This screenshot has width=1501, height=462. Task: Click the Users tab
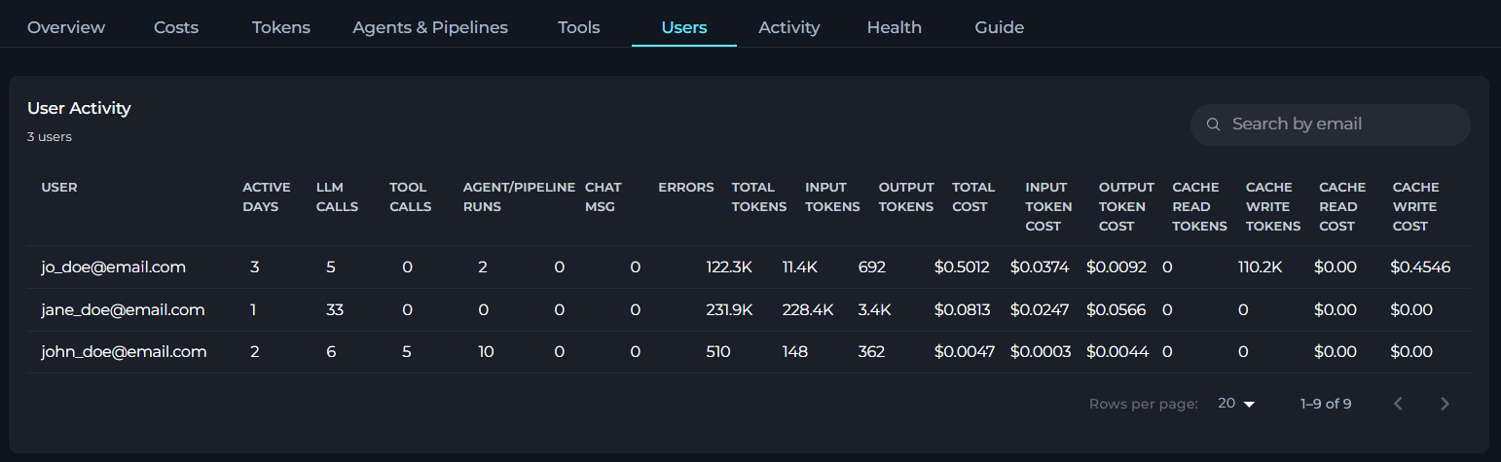click(684, 27)
